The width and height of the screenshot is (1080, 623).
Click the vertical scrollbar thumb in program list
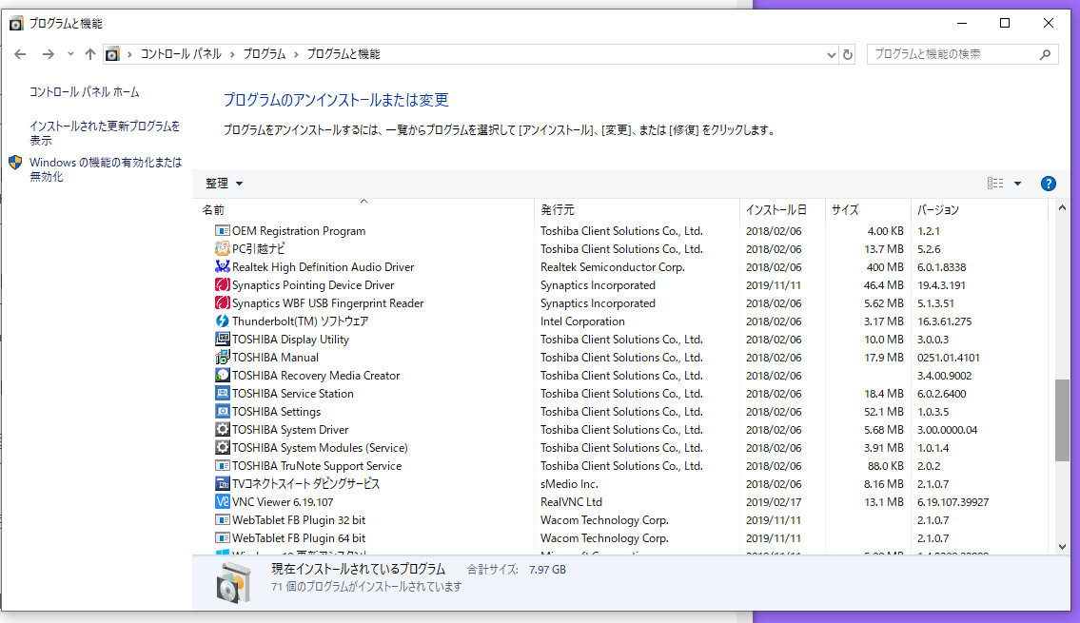pyautogui.click(x=1062, y=420)
